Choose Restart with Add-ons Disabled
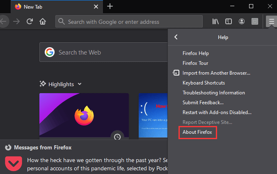Screen dimensions: 277x174 click(x=217, y=112)
